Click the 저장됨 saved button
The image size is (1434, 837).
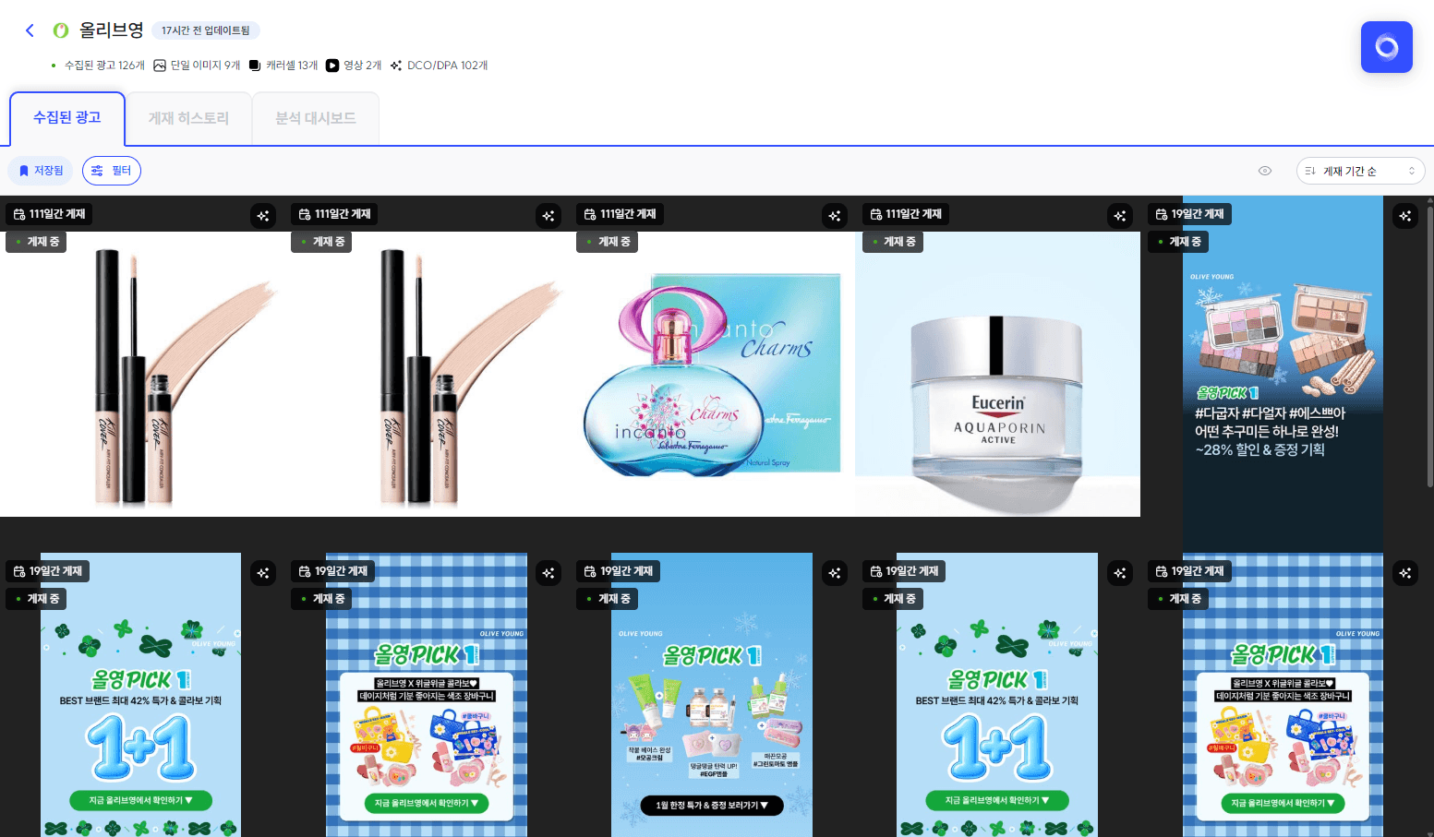tap(42, 171)
